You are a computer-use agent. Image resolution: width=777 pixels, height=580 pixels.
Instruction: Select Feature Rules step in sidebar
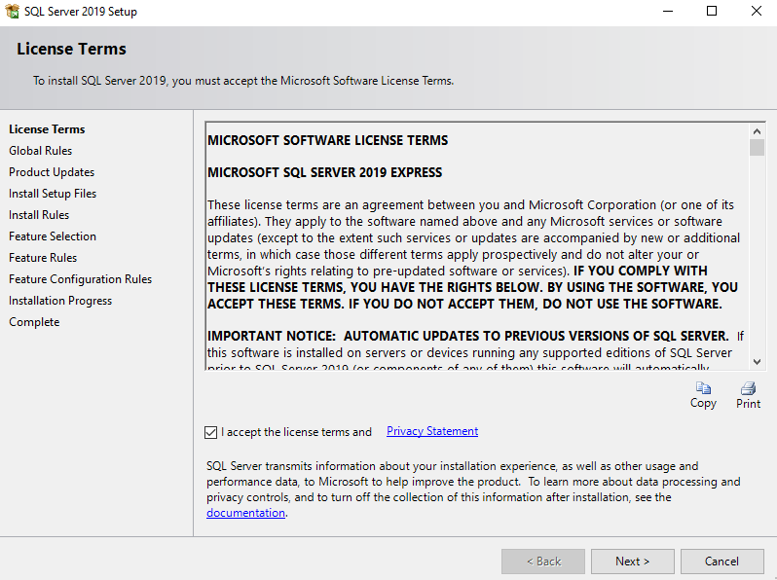[x=43, y=258]
